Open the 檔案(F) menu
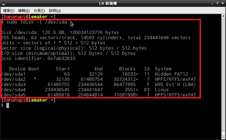226x140 pixels. 9,10
